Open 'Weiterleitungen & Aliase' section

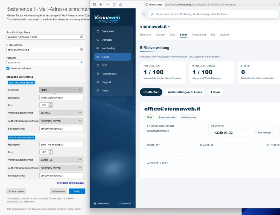(185, 92)
